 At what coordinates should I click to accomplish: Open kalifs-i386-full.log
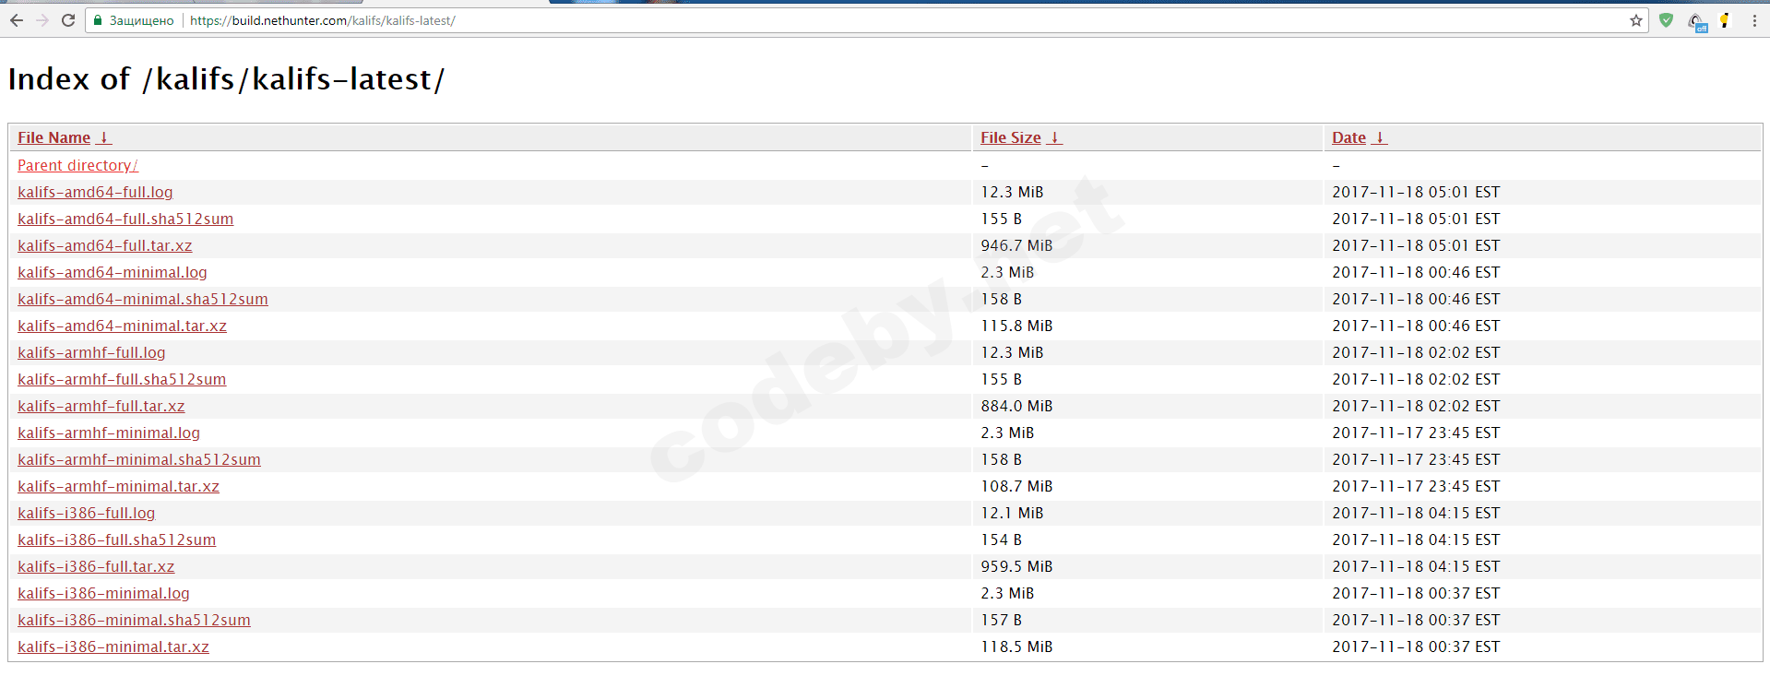coord(87,513)
